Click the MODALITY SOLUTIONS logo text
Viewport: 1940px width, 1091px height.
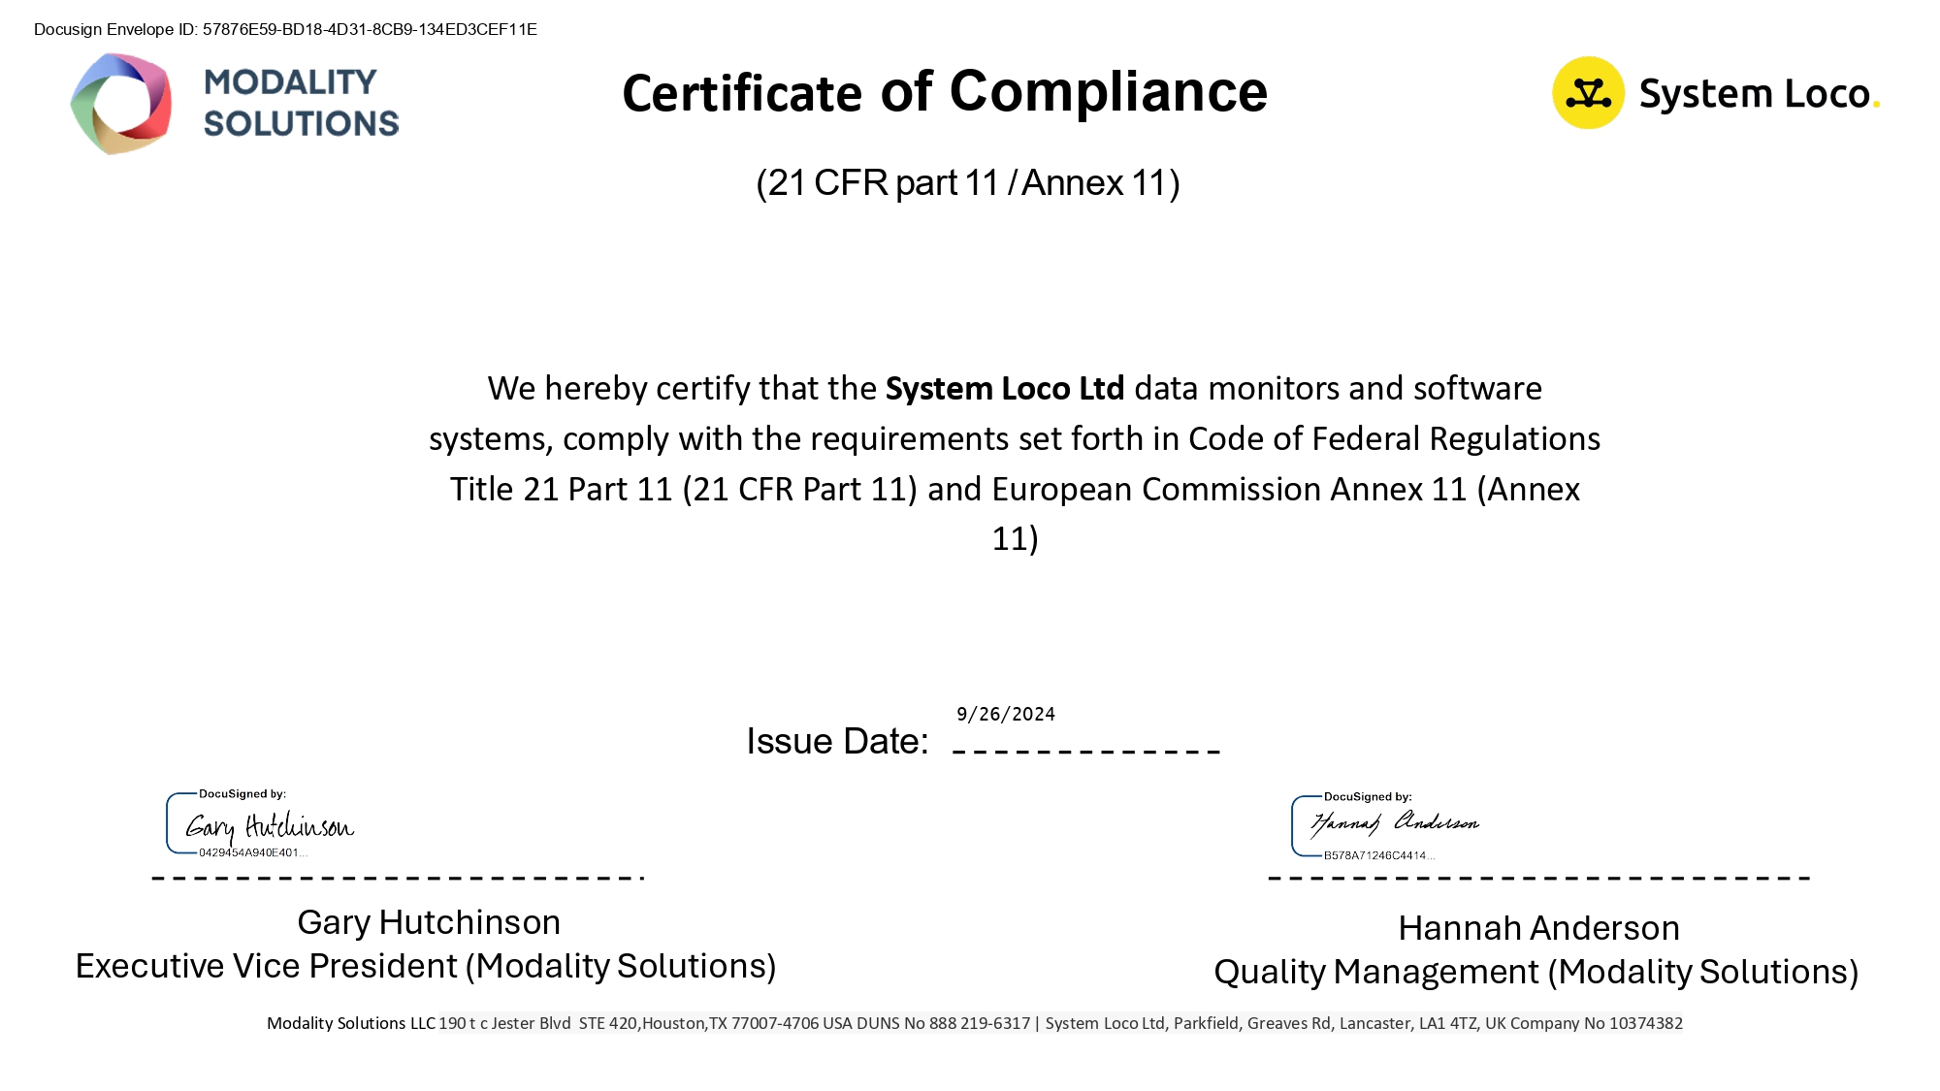[300, 103]
